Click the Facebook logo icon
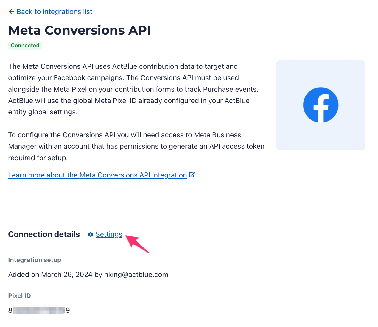The image size is (378, 327). click(x=321, y=105)
